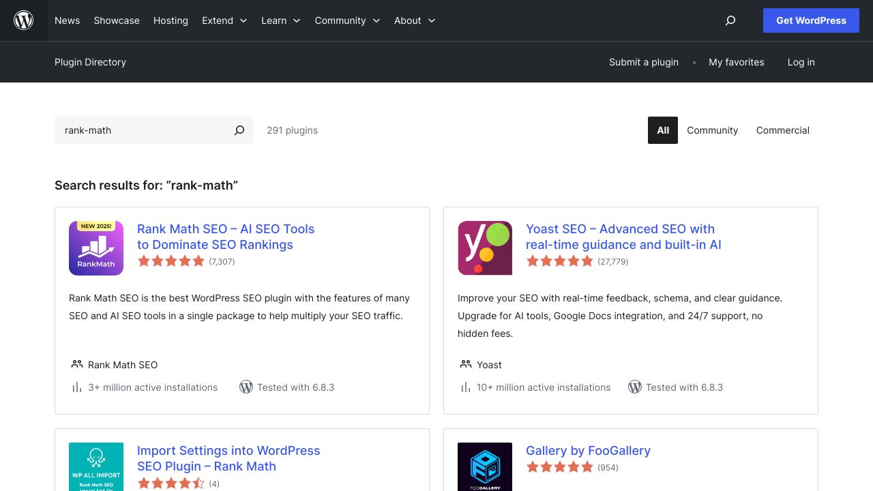The height and width of the screenshot is (491, 873).
Task: Expand the About dropdown
Action: (x=414, y=20)
